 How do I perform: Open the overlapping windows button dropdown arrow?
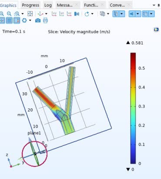151,14
